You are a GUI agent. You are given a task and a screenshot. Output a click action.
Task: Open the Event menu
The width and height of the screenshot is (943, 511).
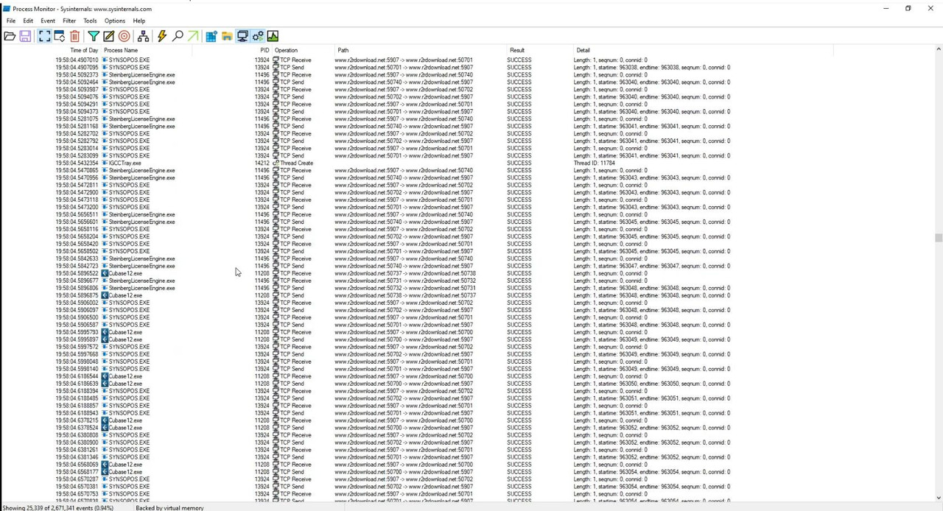[48, 21]
